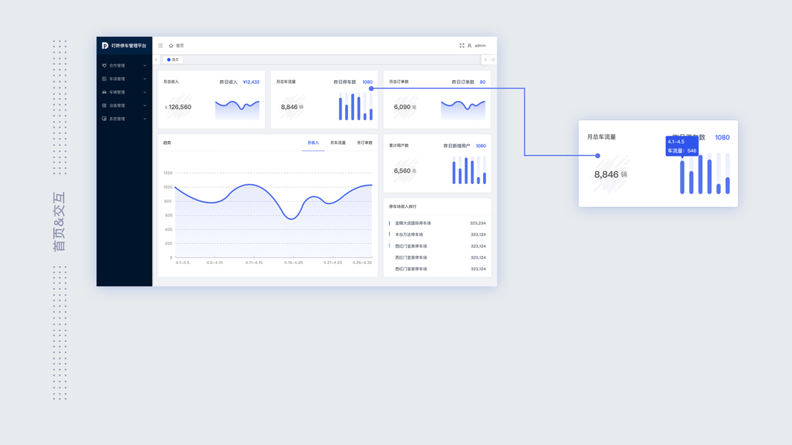Click the 设备管理 device list icon
Image resolution: width=792 pixels, height=445 pixels.
[x=104, y=105]
